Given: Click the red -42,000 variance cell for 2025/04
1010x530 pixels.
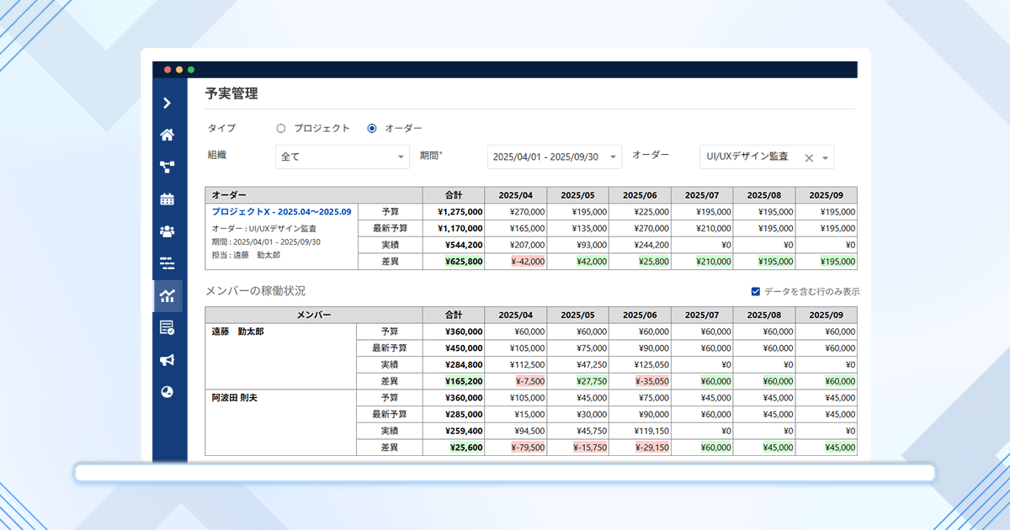Looking at the screenshot, I should pos(515,262).
